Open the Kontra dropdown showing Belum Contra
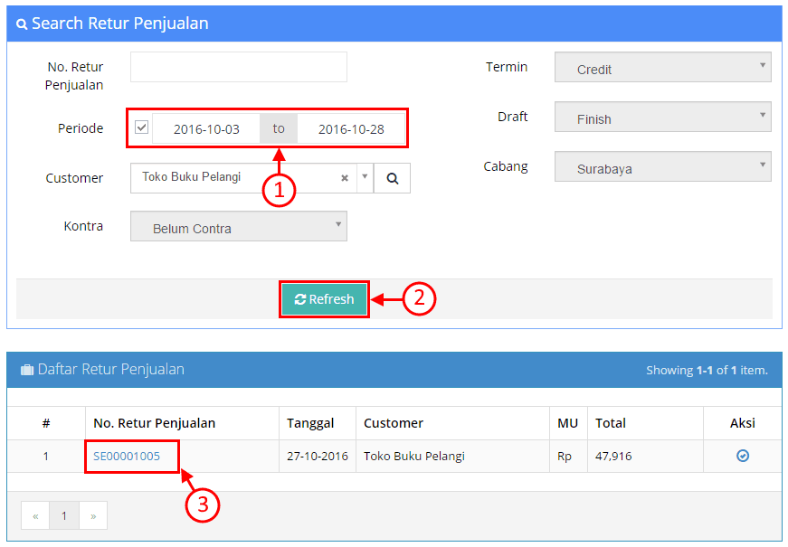 239,227
